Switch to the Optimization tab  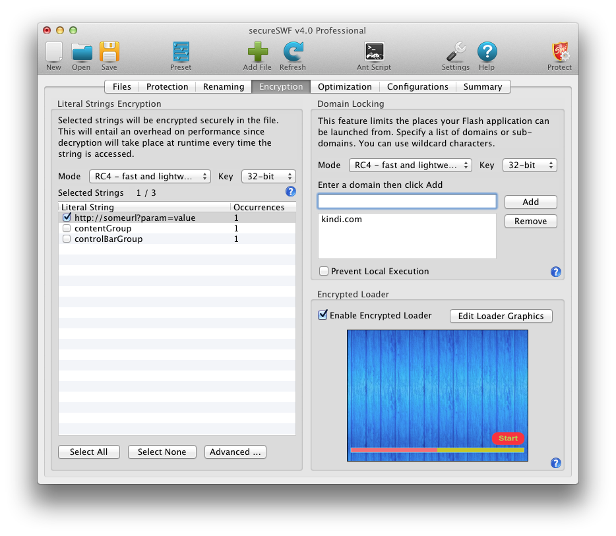tap(345, 87)
